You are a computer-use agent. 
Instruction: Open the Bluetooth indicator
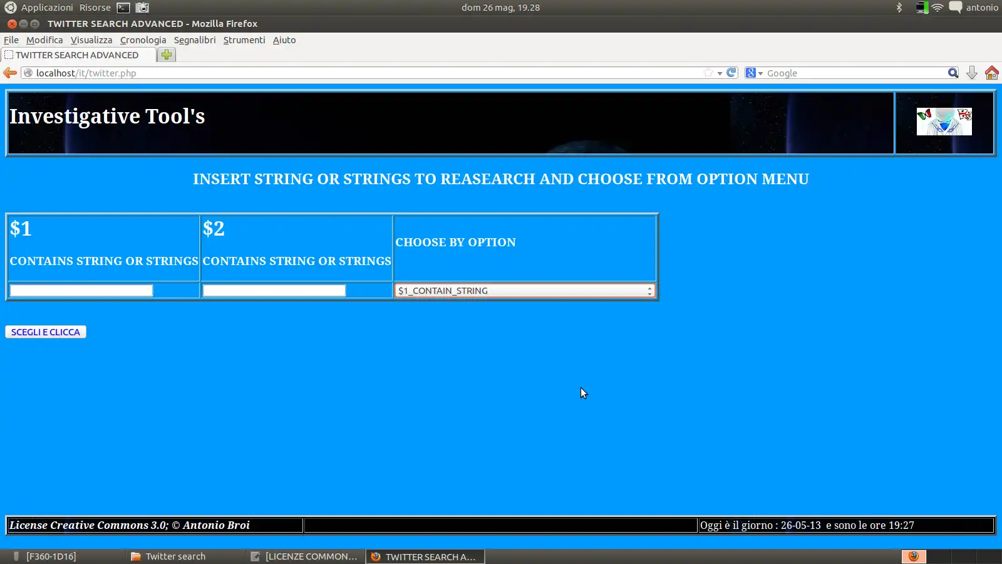coord(899,8)
